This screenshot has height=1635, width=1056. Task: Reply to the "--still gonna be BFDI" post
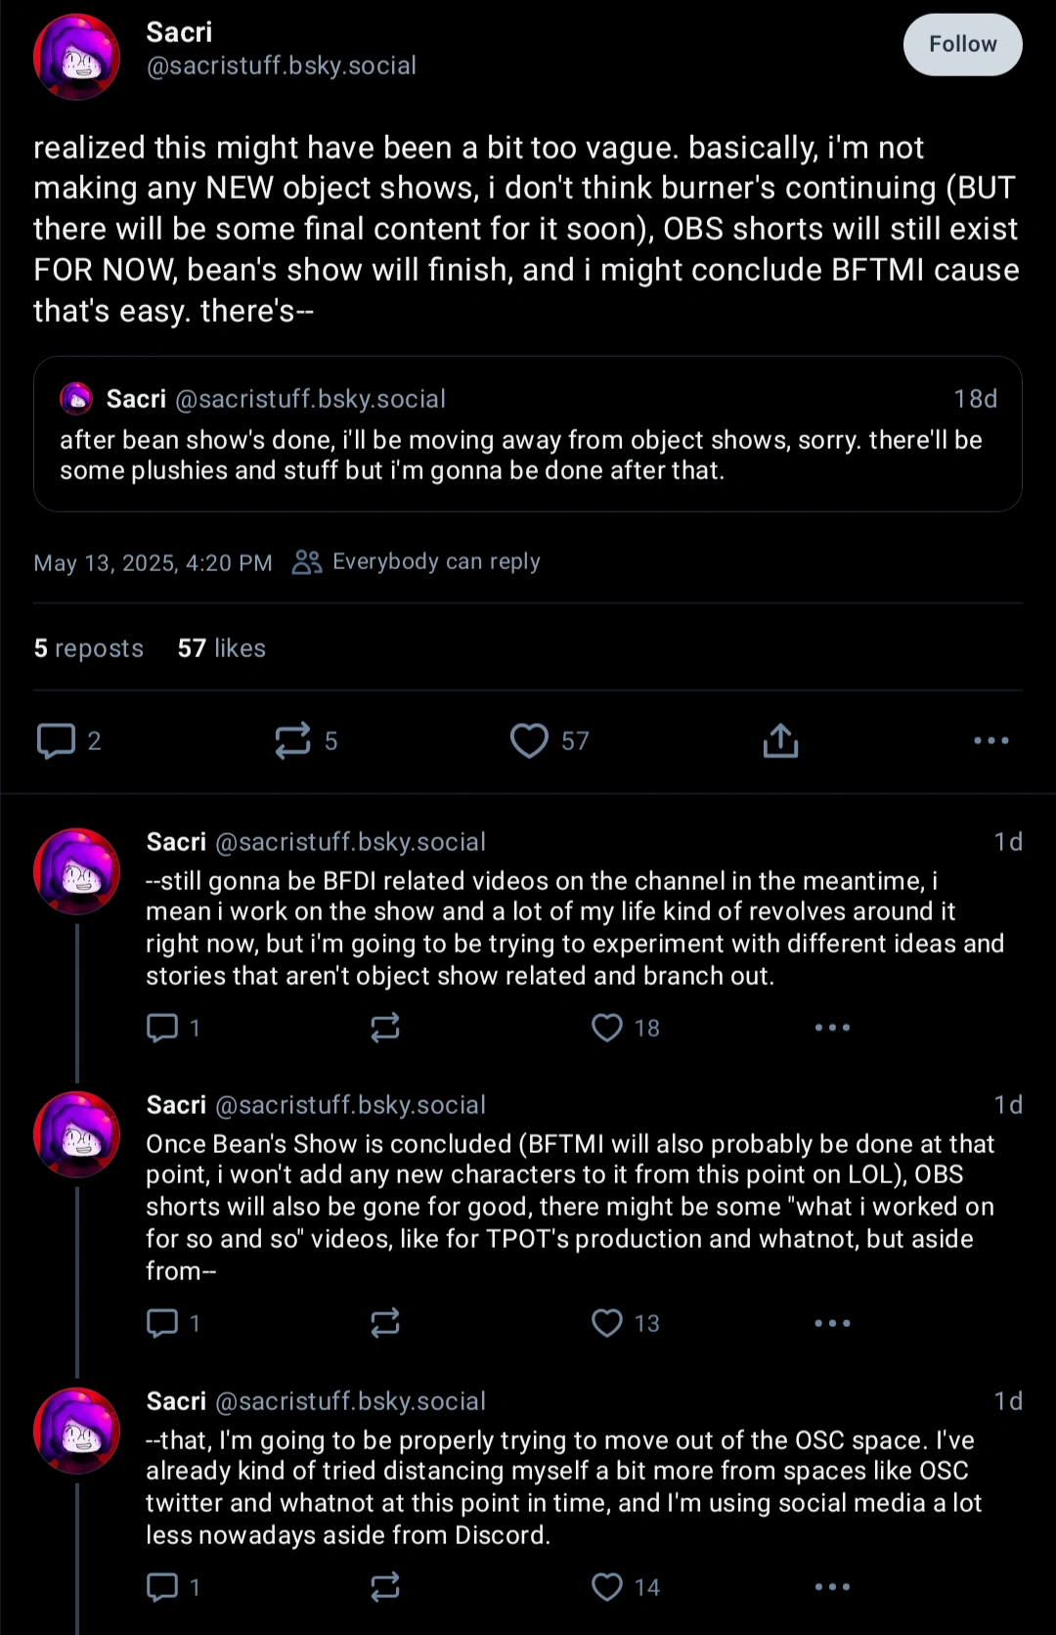pyautogui.click(x=161, y=1028)
